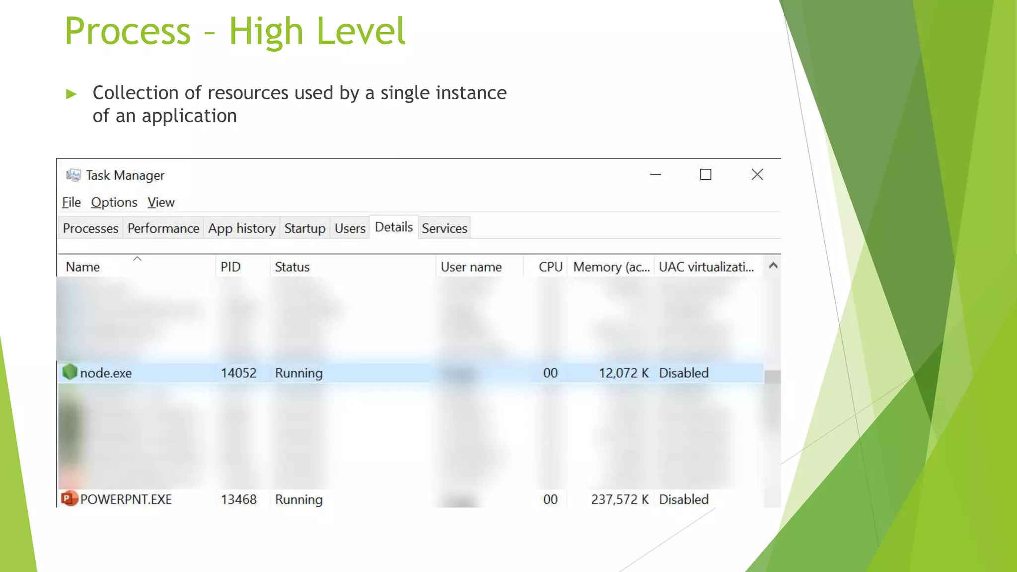Switch to the App history tab

coord(242,228)
